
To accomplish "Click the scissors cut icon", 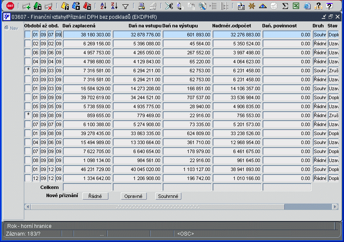I will pyautogui.click(x=169, y=6).
